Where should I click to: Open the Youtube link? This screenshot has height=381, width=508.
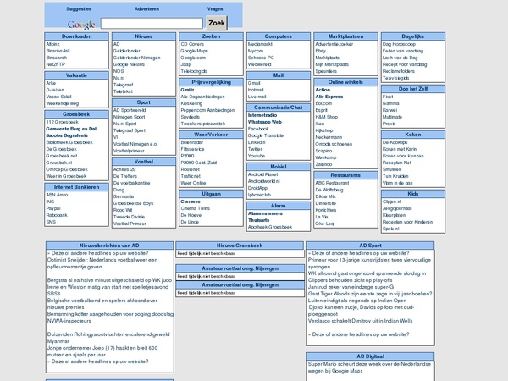point(257,156)
